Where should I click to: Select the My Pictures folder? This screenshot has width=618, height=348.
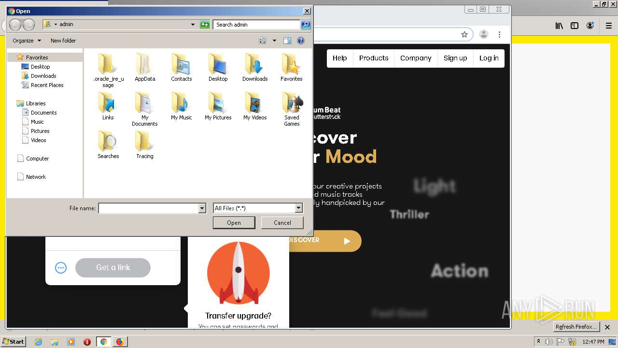[218, 106]
